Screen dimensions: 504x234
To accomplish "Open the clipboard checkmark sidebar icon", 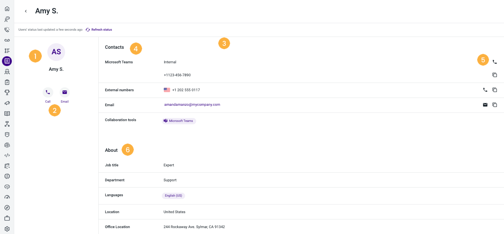I will click(x=7, y=82).
